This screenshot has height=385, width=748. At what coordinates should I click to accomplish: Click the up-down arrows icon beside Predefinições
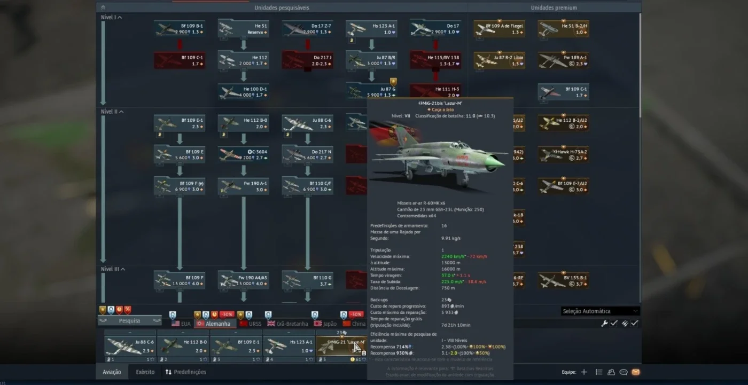(x=169, y=372)
